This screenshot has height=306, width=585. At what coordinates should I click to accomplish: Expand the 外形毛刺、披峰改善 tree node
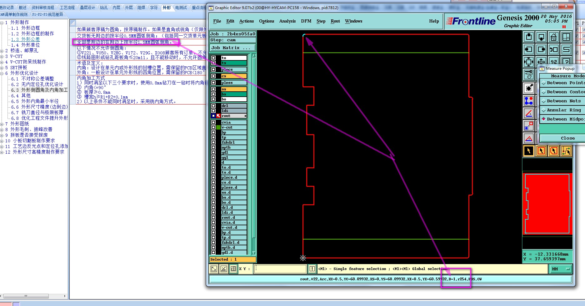(2, 130)
